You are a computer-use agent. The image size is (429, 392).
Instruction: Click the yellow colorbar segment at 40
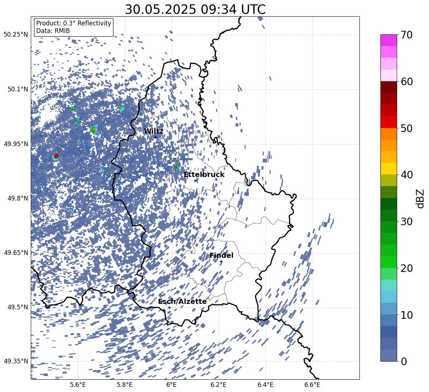[388, 169]
